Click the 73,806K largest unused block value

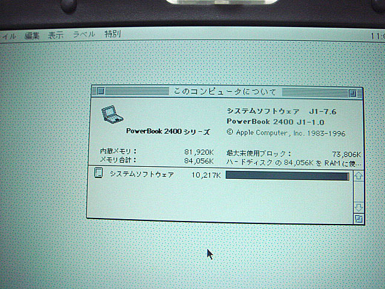click(x=346, y=154)
